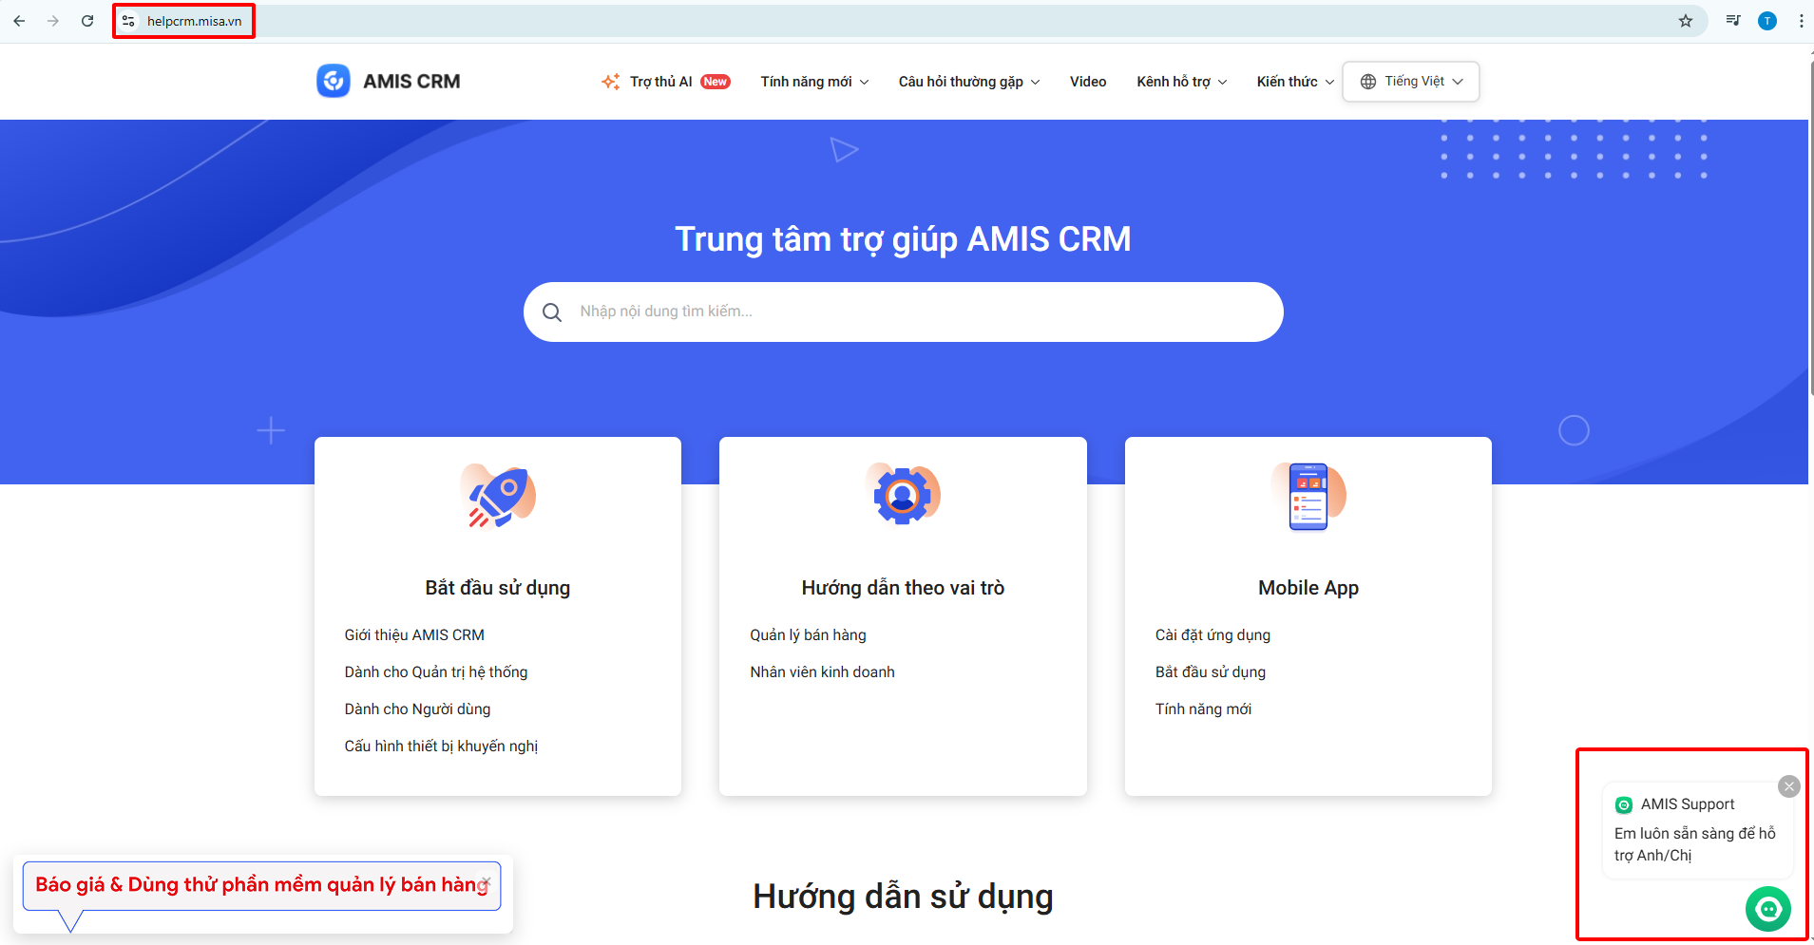
Task: Expand the Kênh hỗ trợ menu
Action: click(x=1182, y=82)
